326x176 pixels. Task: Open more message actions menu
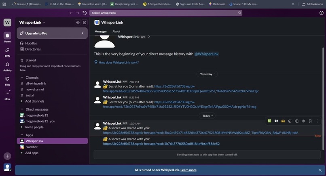coord(317,121)
